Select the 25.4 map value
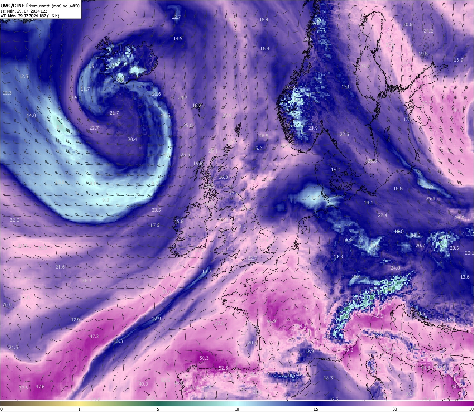 point(430,198)
